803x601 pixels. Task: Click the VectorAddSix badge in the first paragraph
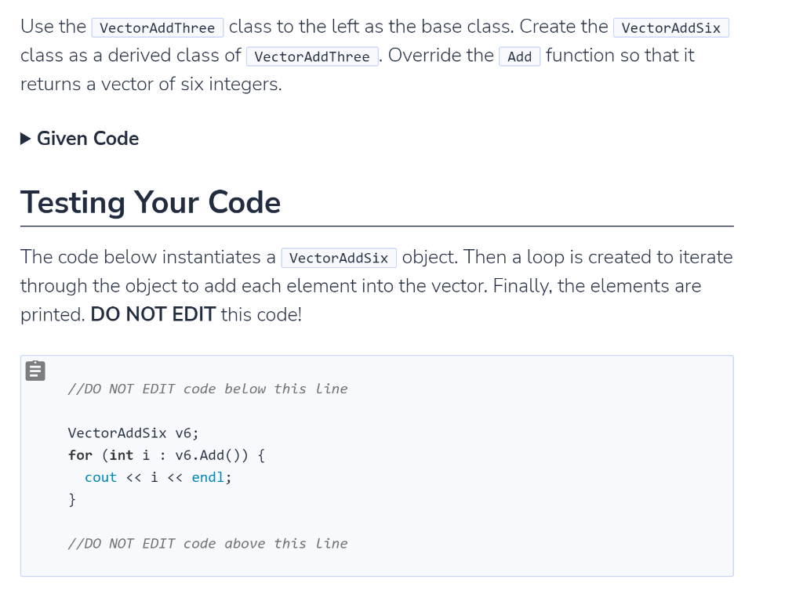[x=671, y=27]
